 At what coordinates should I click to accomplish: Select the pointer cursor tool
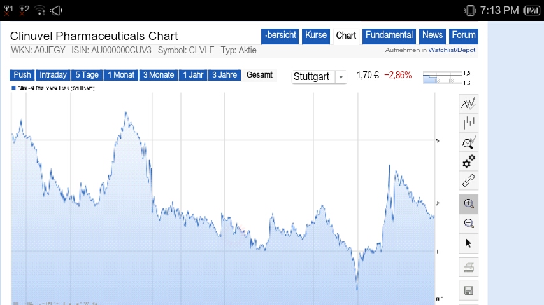point(469,243)
